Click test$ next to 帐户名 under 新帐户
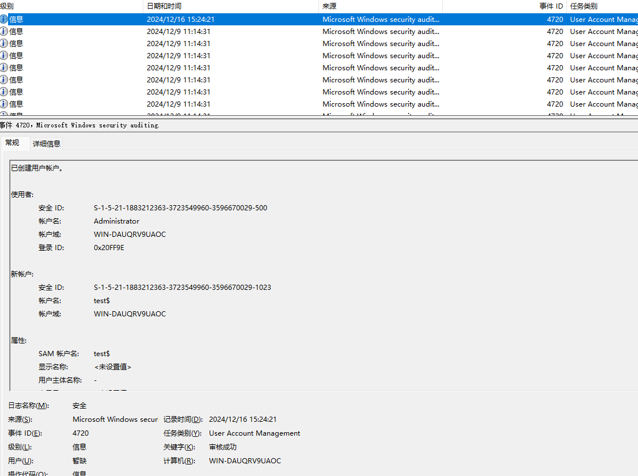638x476 pixels. click(x=102, y=300)
